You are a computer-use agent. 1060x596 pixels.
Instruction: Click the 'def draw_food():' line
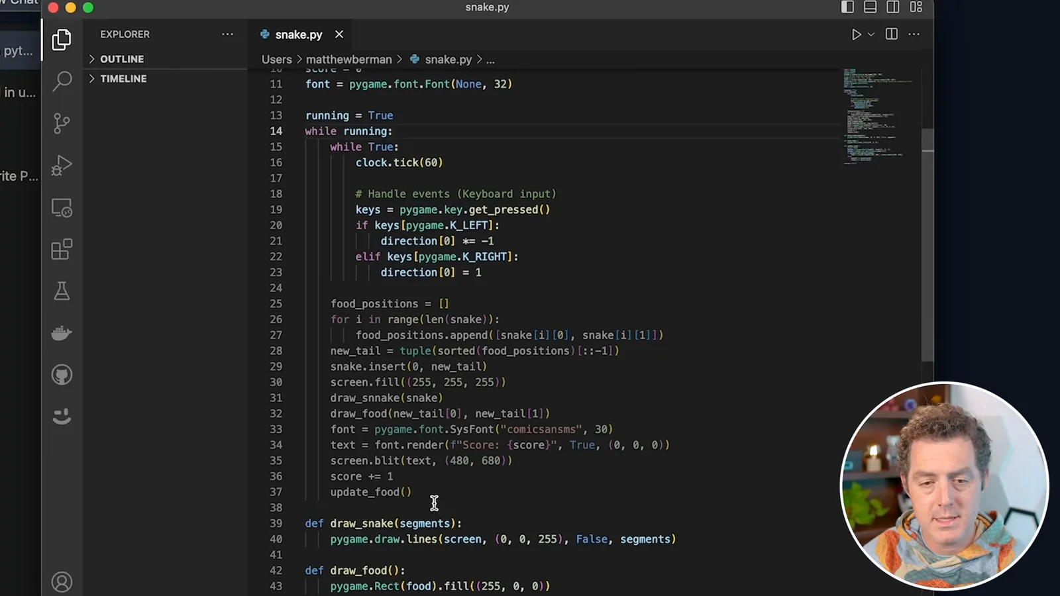click(x=355, y=570)
